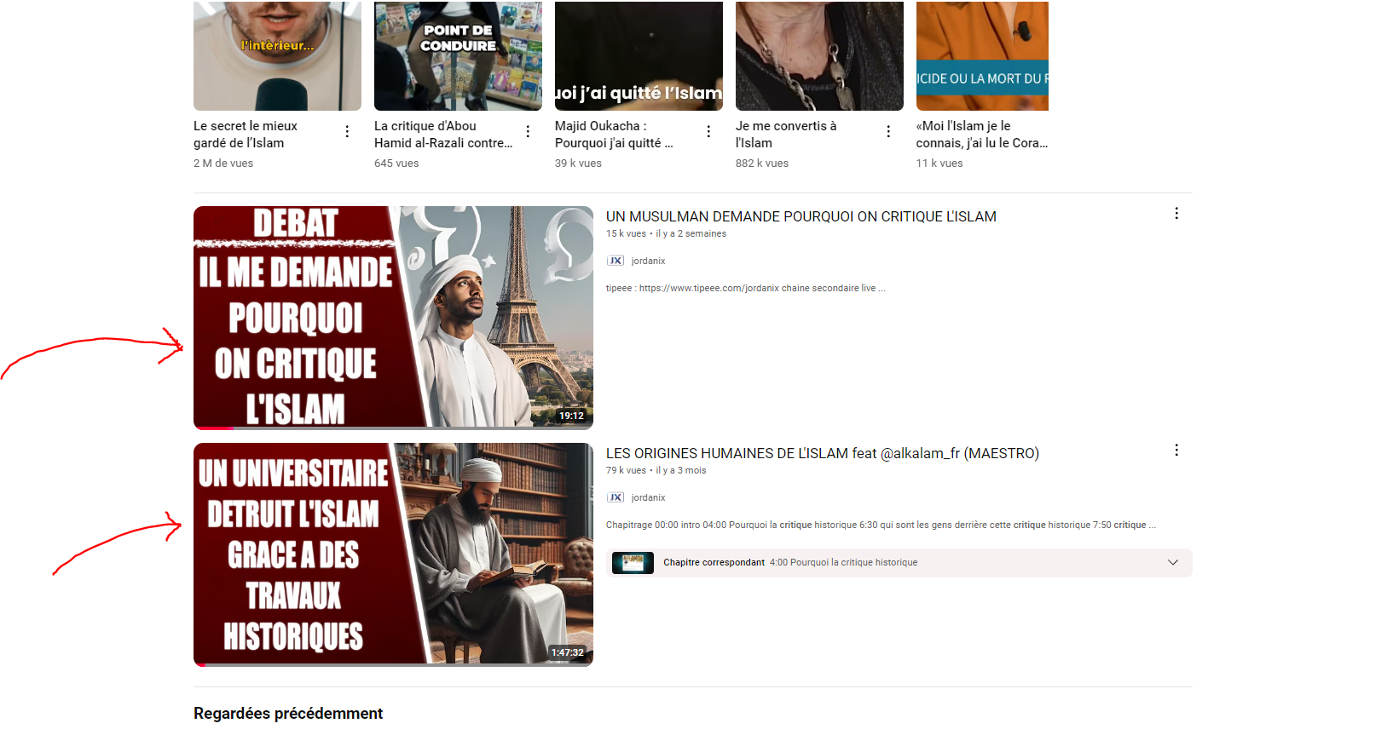
Task: Open 'Le secret le mieux gardé de l'Islam' title
Action: point(246,135)
